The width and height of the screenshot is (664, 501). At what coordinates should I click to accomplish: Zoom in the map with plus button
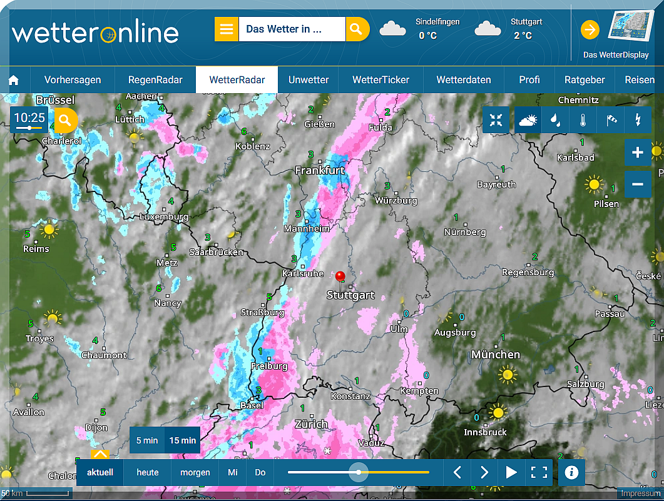[638, 153]
